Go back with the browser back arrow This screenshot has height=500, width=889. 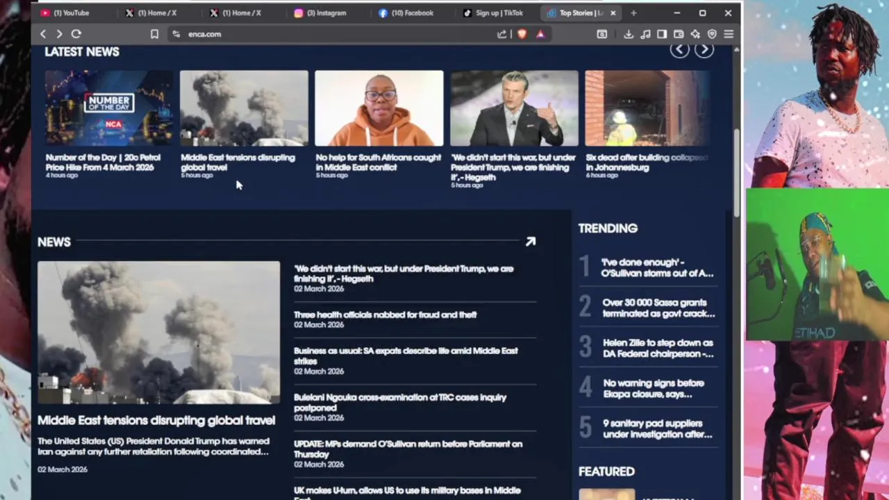[43, 34]
